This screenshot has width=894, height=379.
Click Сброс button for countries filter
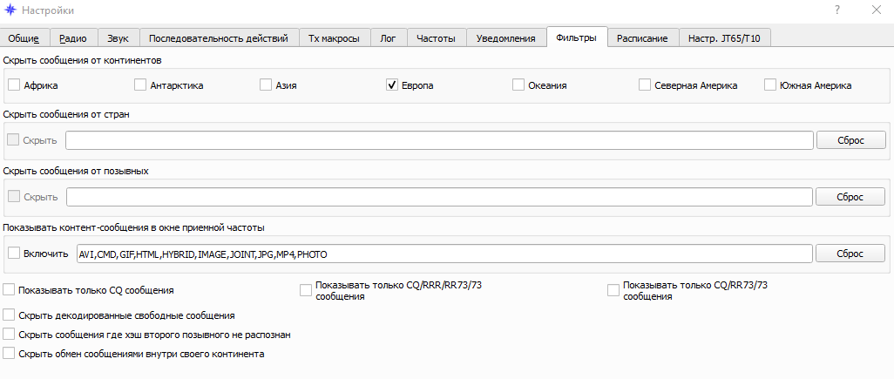click(x=850, y=140)
